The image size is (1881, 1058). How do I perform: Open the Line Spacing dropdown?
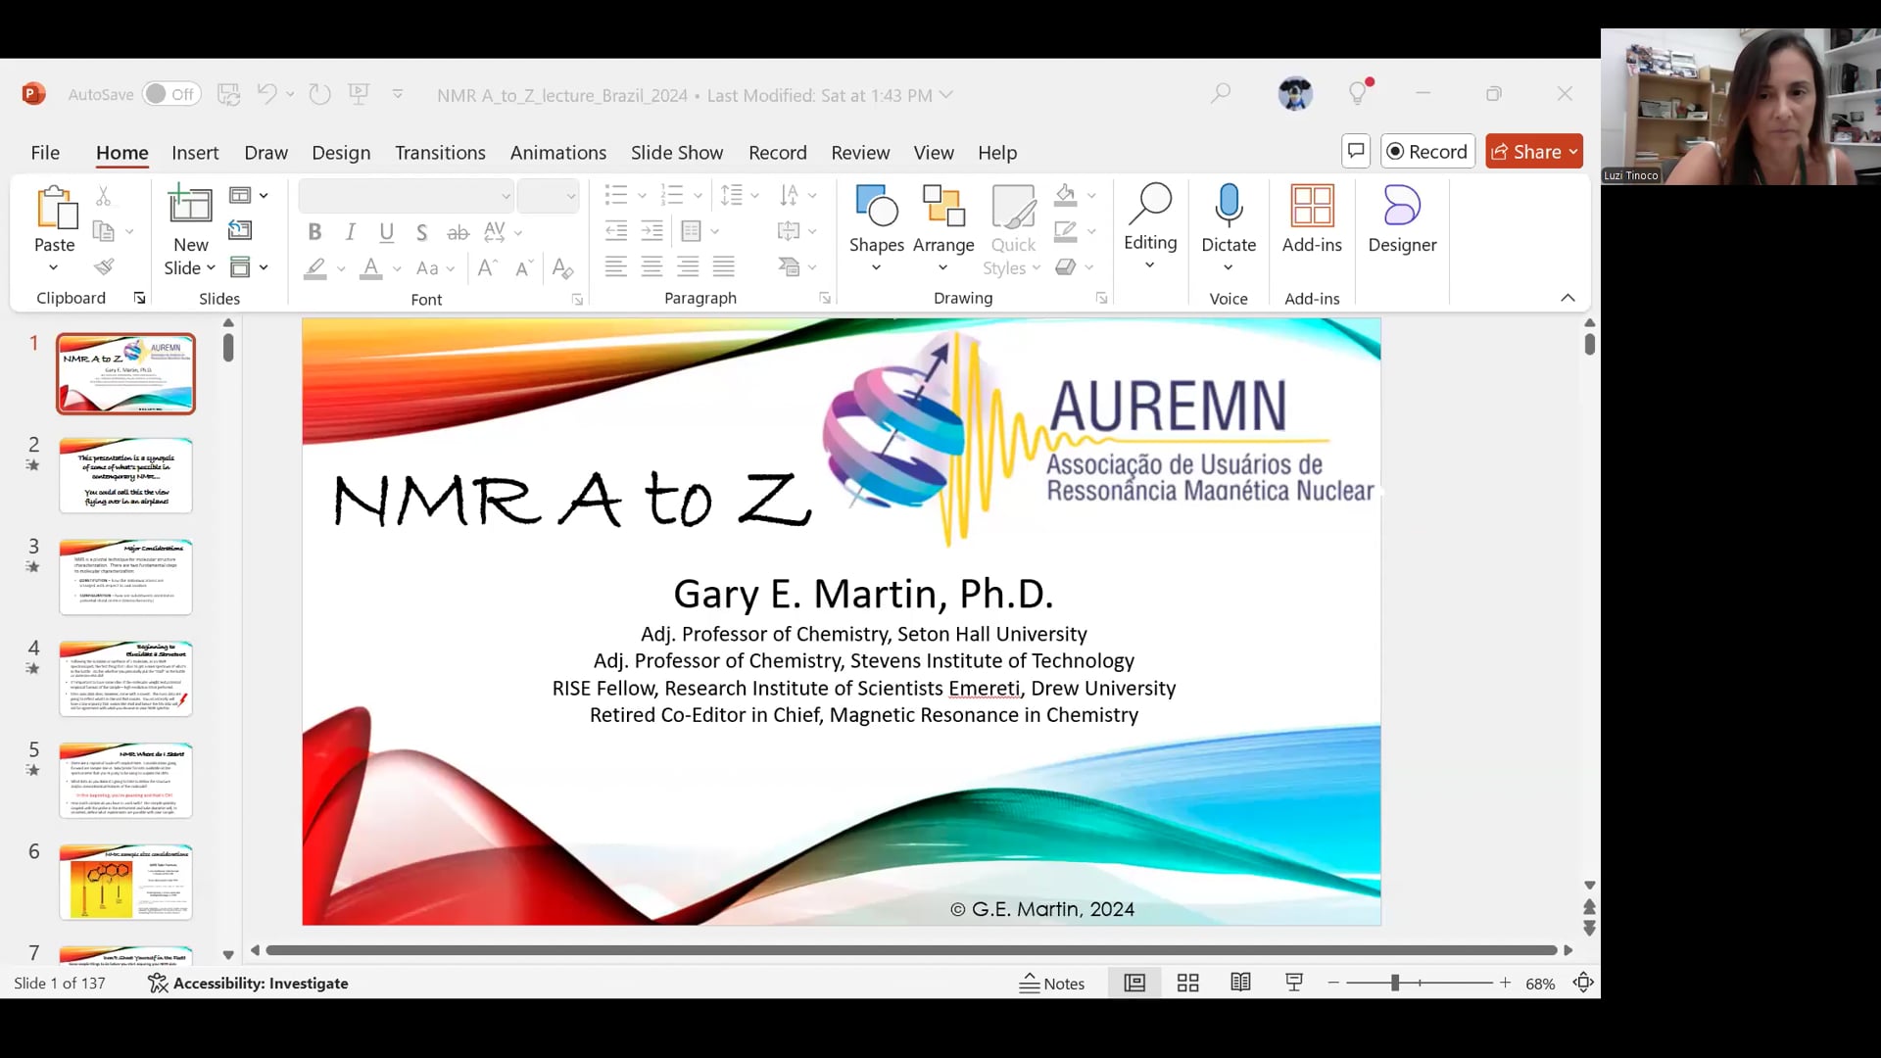pos(740,195)
